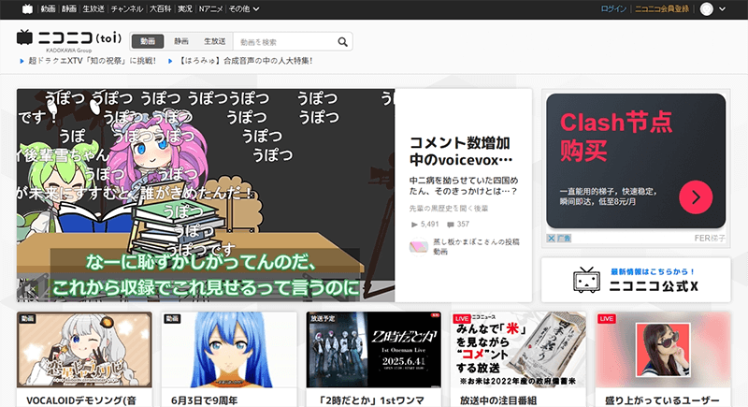Open the VOCALOIDデモソング thumbnail
Screen dimensions: 748x407
(84, 350)
